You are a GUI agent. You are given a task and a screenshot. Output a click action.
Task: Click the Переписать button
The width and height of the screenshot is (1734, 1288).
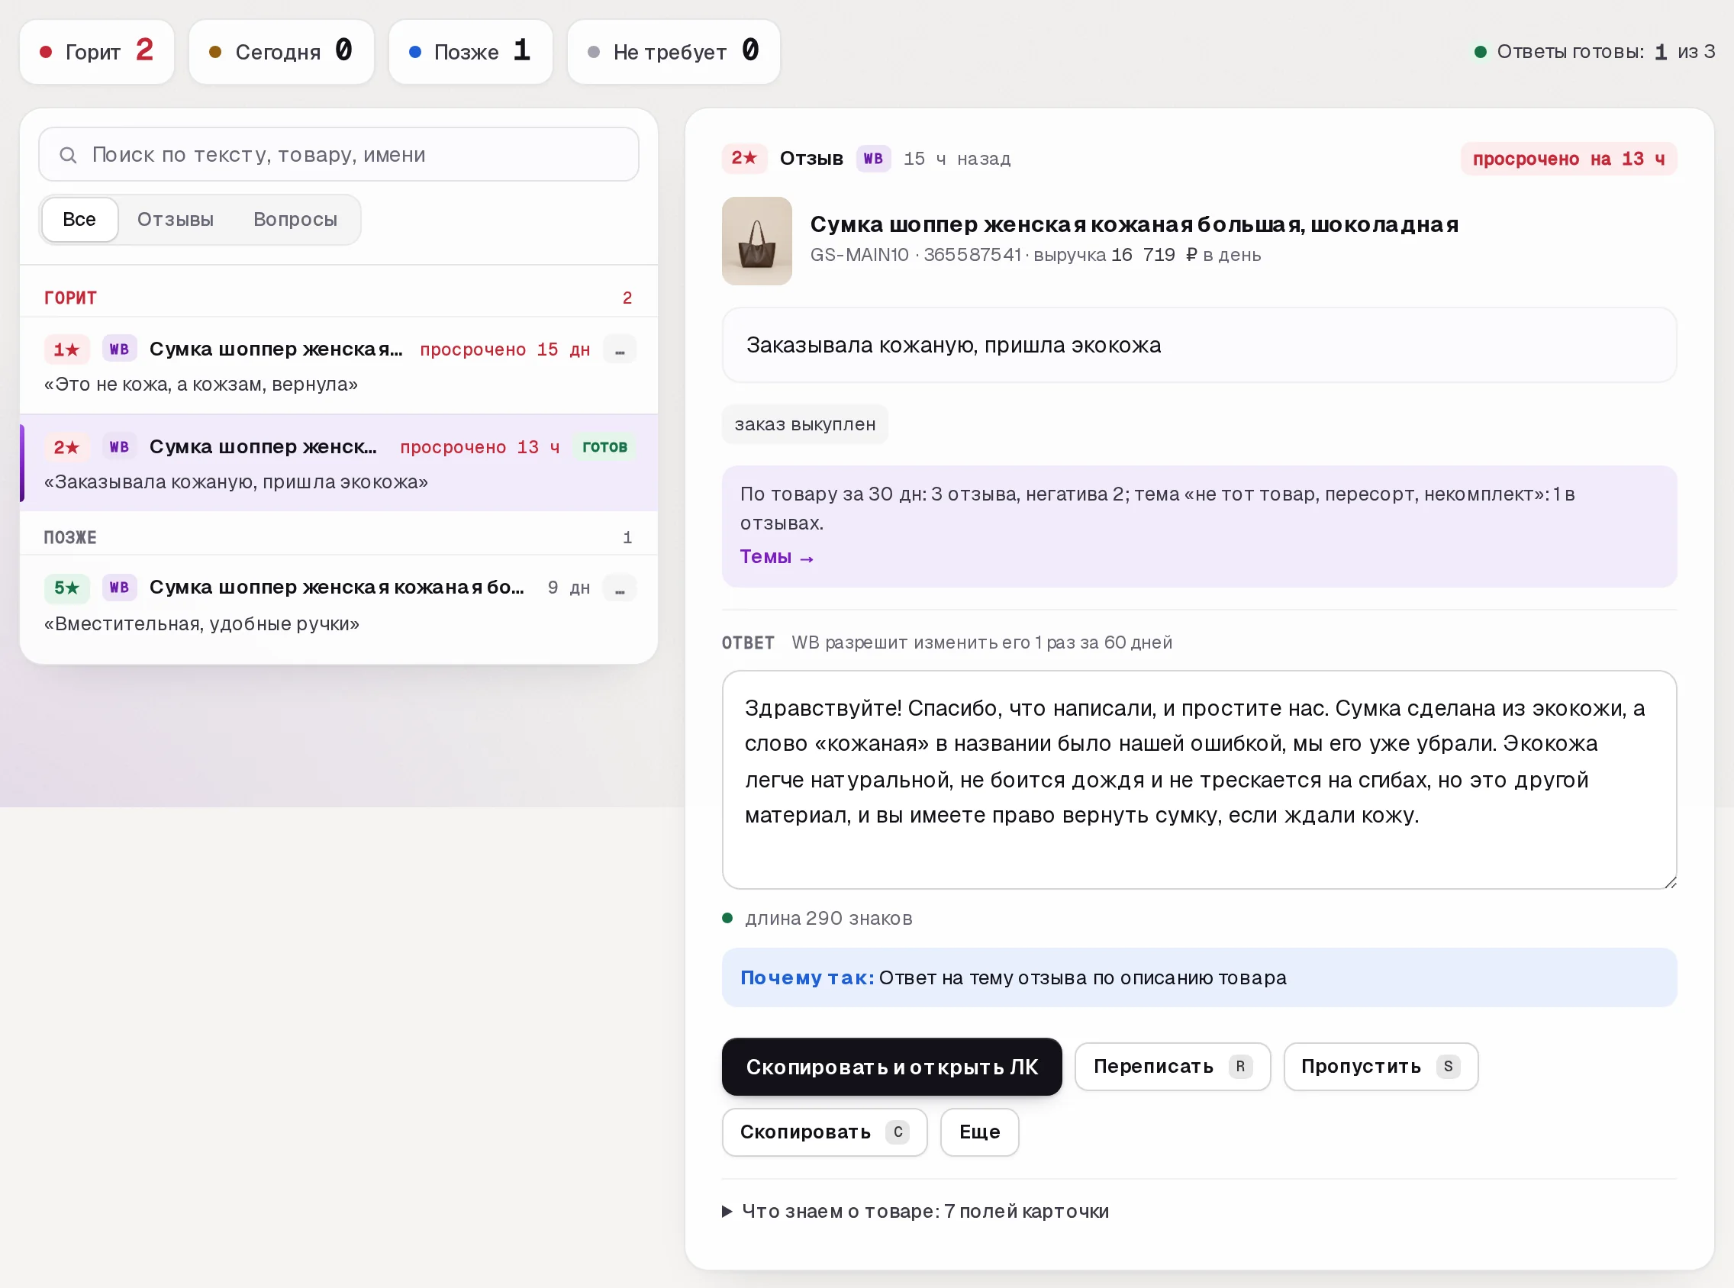[1172, 1067]
